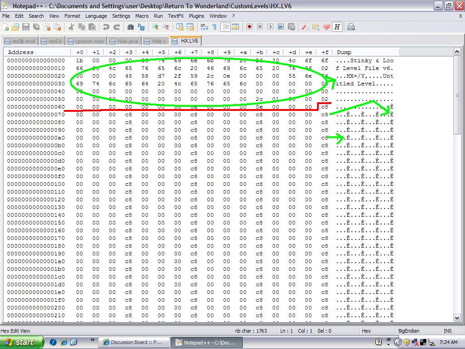This screenshot has width=465, height=349.
Task: Open the File menu
Action: point(6,16)
